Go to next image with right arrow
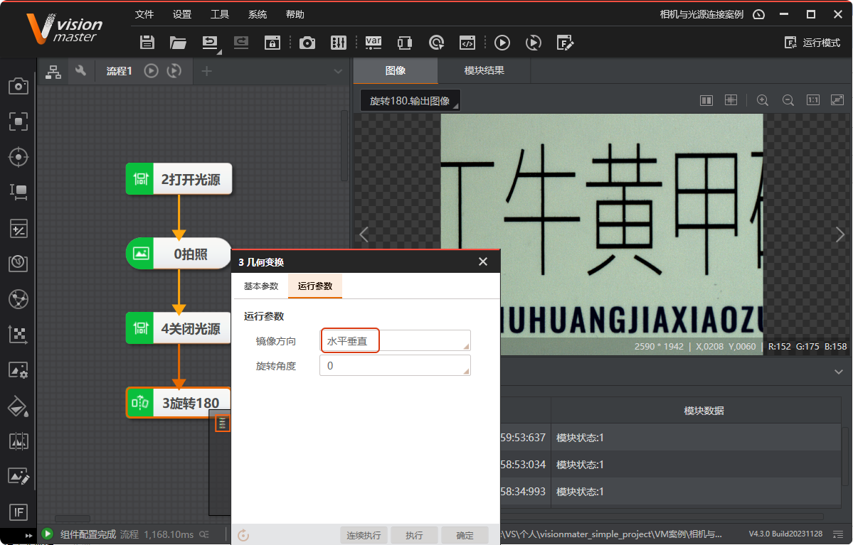The image size is (853, 545). (839, 234)
